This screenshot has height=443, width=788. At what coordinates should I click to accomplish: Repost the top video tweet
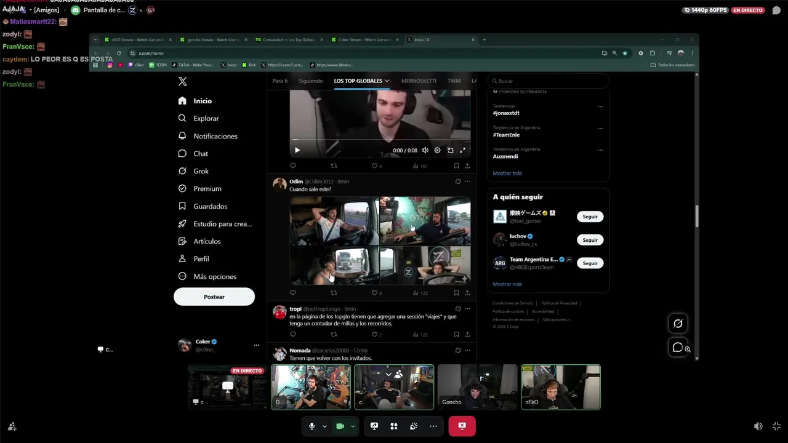coord(334,166)
